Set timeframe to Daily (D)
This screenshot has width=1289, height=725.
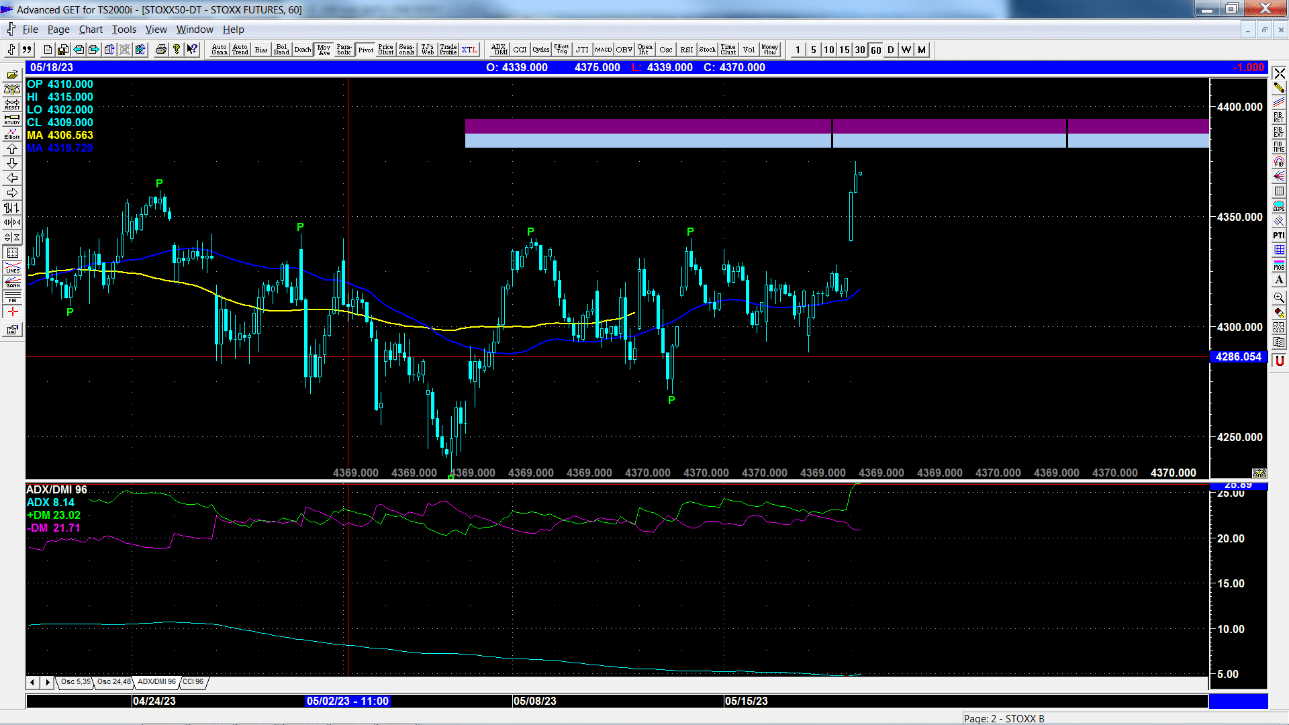point(891,50)
